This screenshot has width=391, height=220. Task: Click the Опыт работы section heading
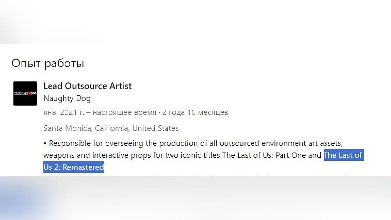48,63
